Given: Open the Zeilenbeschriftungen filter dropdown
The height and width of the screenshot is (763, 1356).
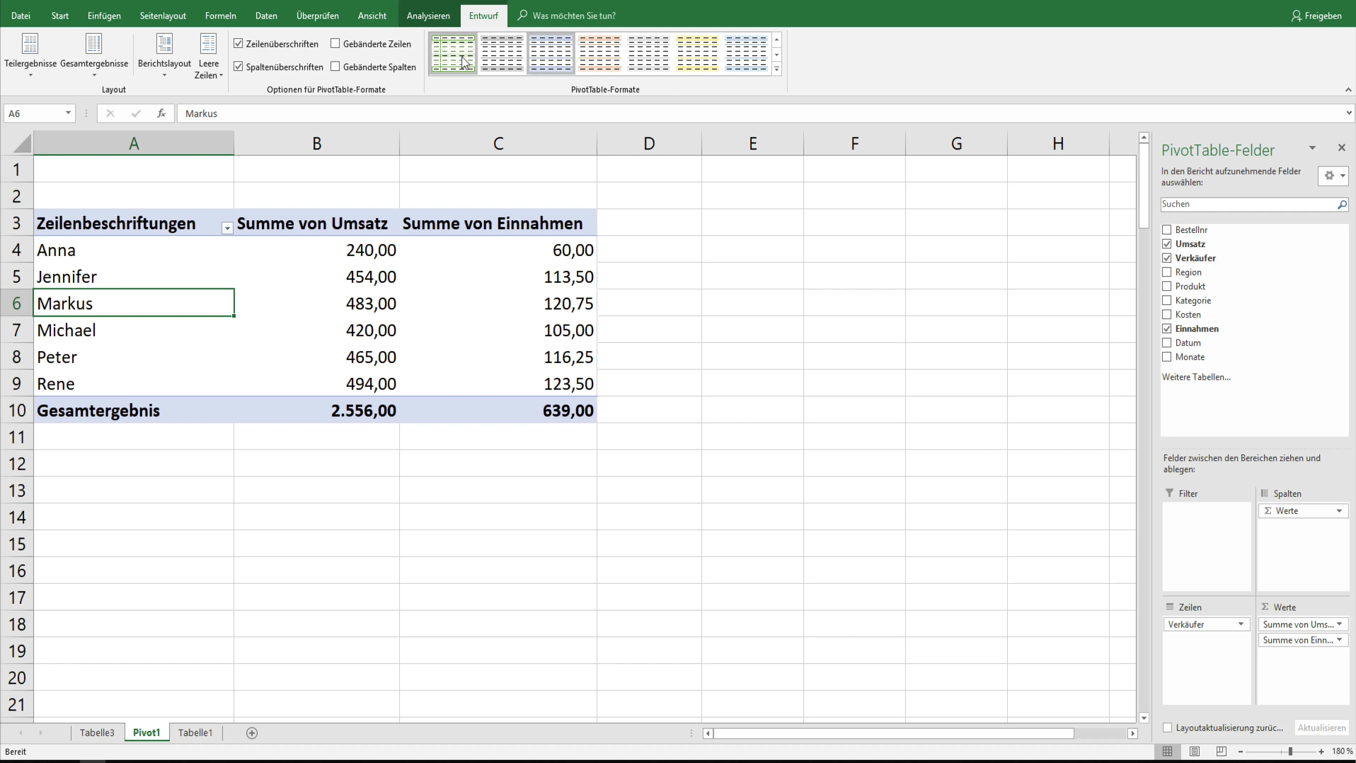Looking at the screenshot, I should click(x=227, y=228).
